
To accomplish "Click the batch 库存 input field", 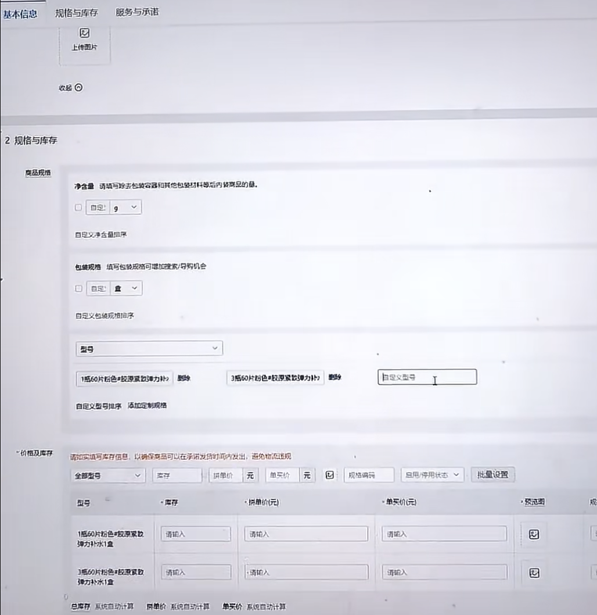I will coord(177,475).
